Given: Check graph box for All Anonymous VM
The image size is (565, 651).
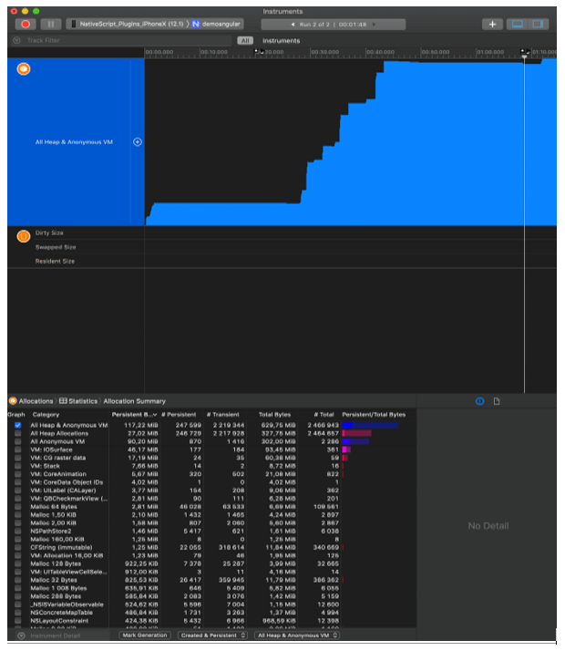Looking at the screenshot, I should pyautogui.click(x=18, y=441).
